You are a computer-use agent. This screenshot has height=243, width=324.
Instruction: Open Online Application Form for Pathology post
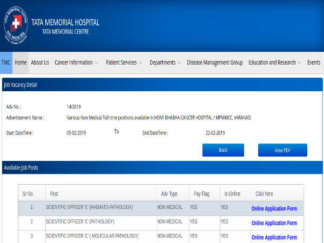(274, 223)
